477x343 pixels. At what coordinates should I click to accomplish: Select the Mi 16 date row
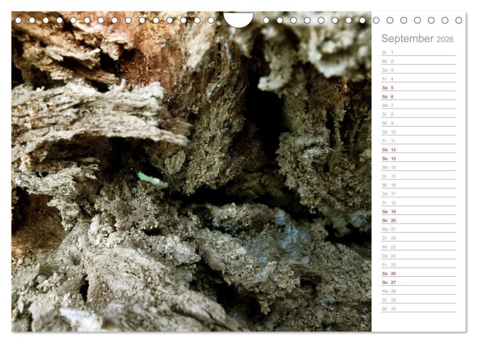pyautogui.click(x=419, y=185)
